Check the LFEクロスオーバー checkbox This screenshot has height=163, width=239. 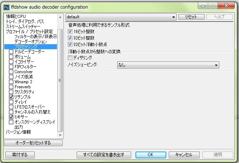11,107
